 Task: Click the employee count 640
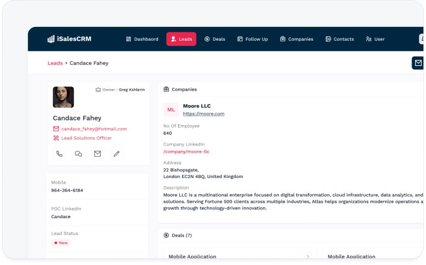pos(167,133)
